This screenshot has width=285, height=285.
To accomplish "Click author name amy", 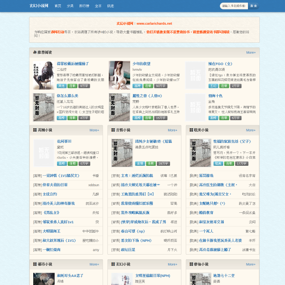I will click(96, 250).
